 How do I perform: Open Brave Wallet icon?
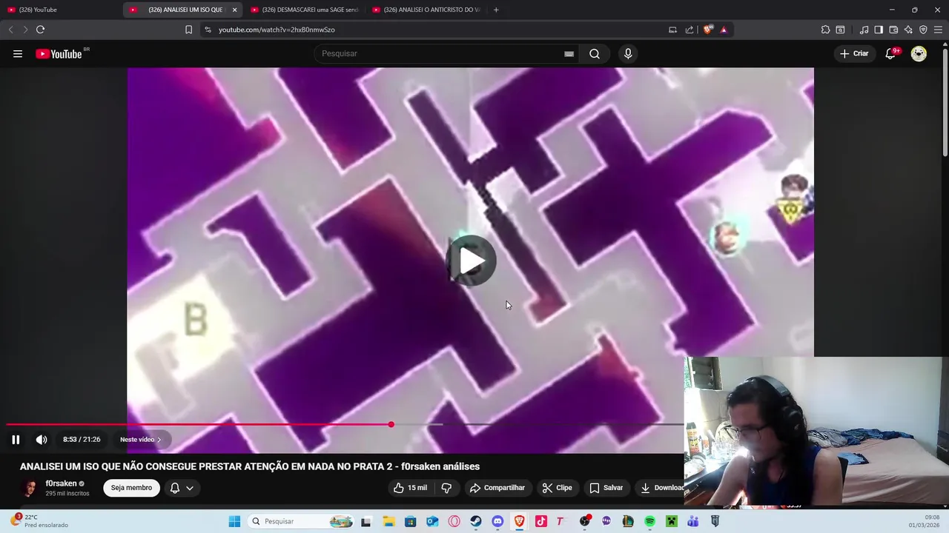(893, 30)
